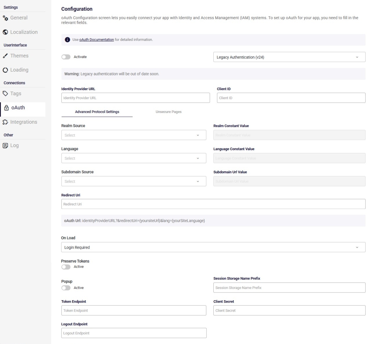The image size is (376, 344).
Task: Turn on the Preserve Tokens toggle
Action: point(66,267)
